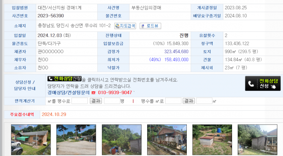283x156 pixels.
Task: Click the 경매상담/컨설팅문의 text
Action: click(x=69, y=93)
